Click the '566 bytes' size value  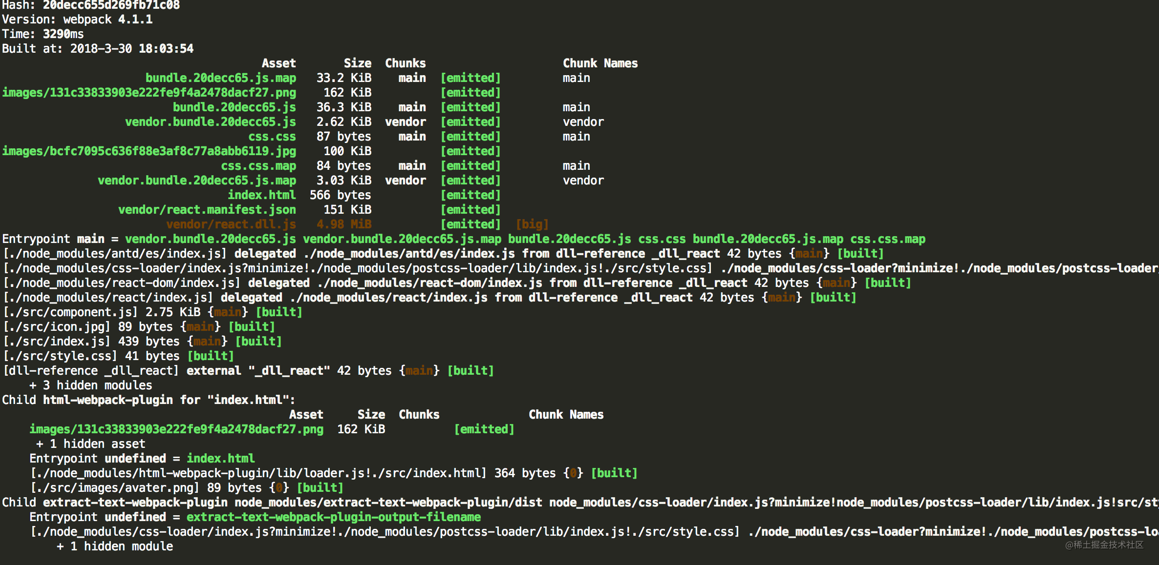point(341,195)
